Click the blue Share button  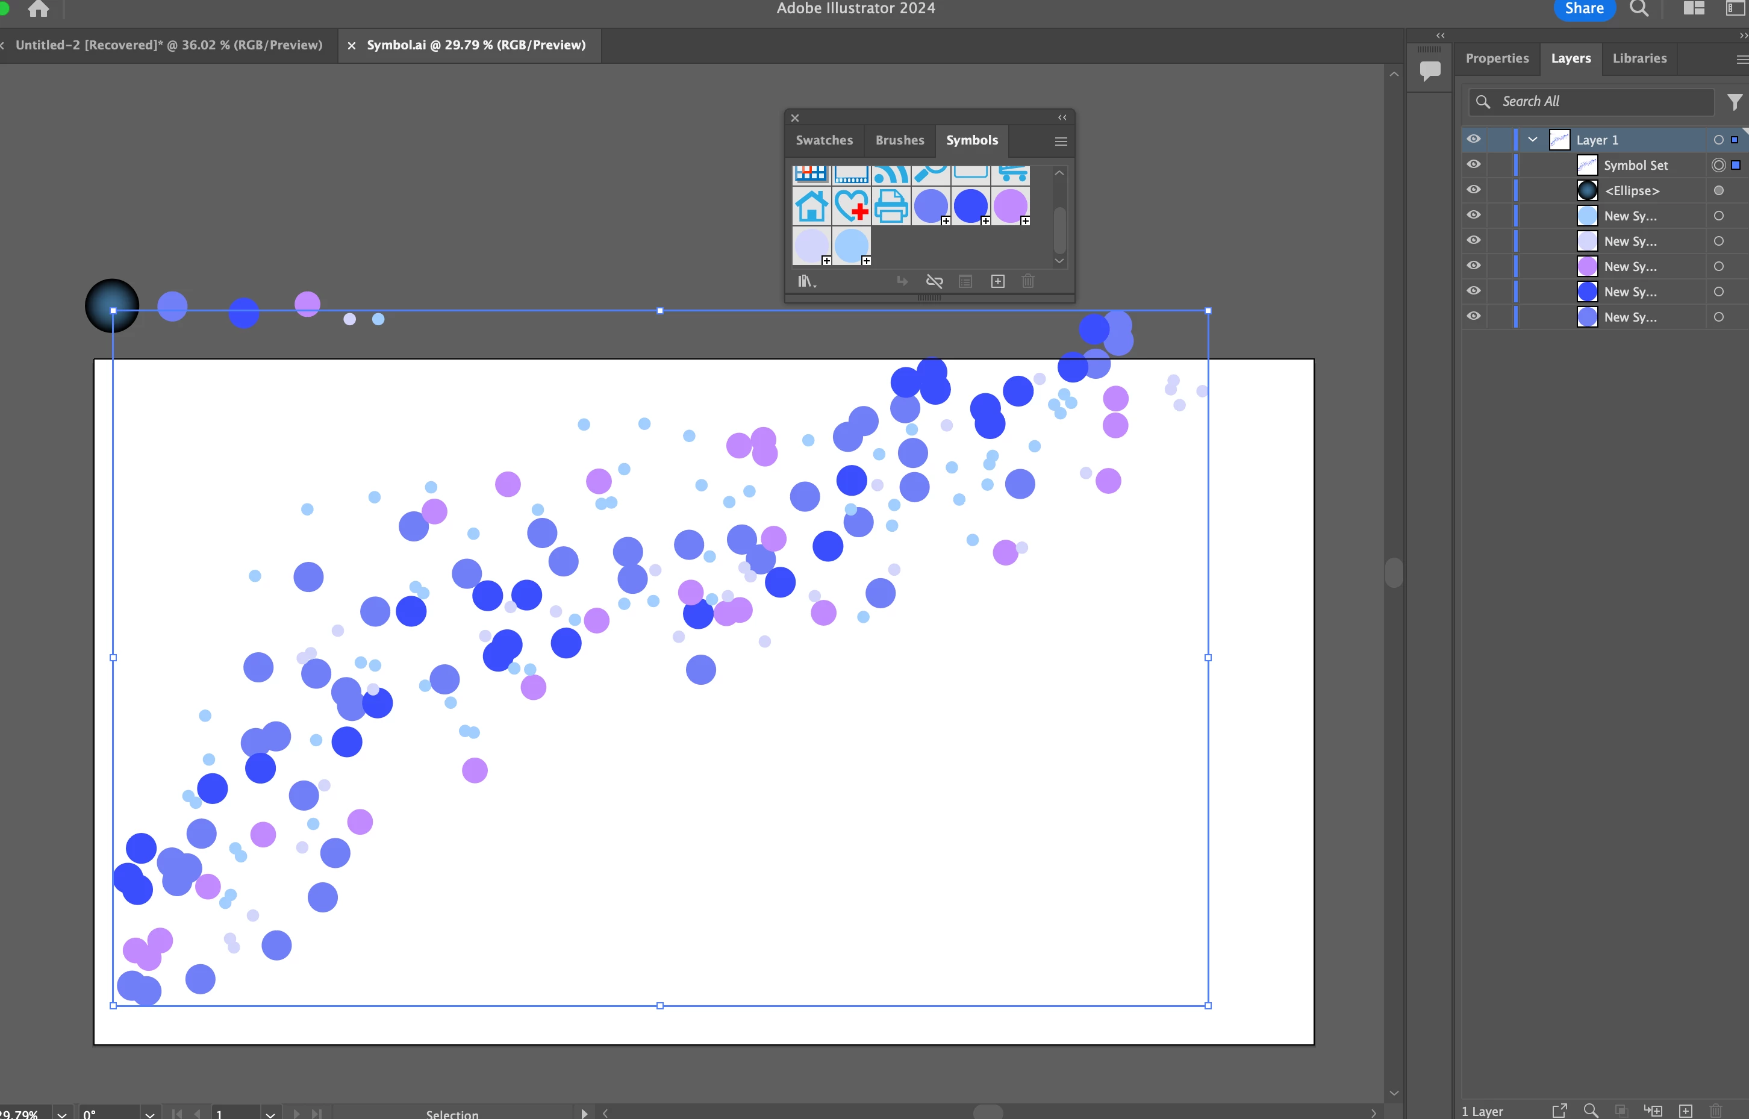point(1583,8)
